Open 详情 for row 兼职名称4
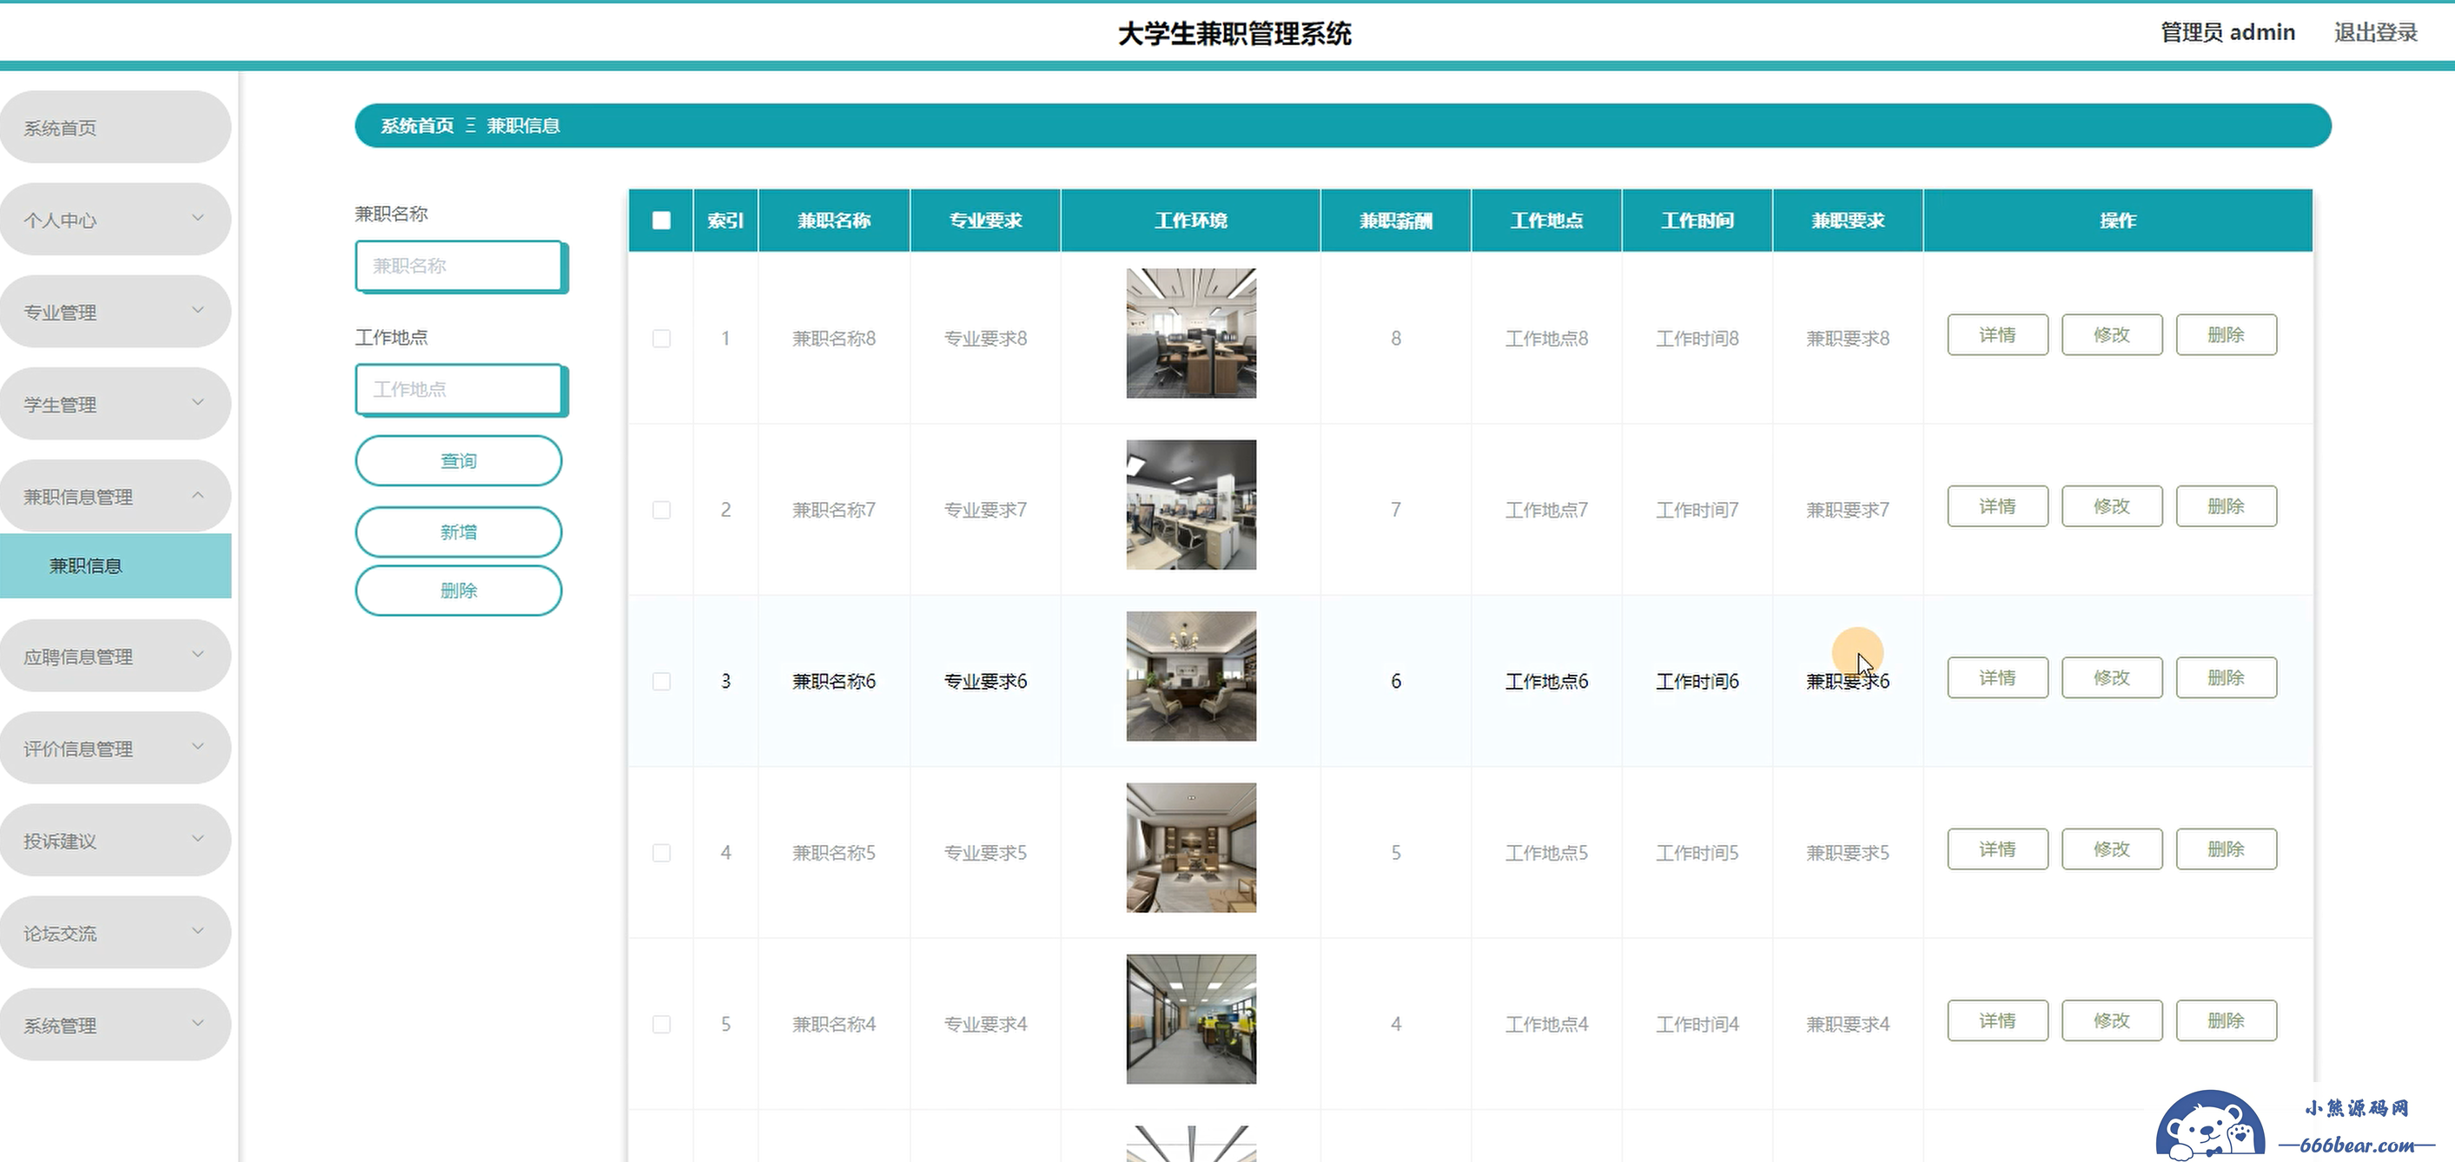 click(x=1997, y=1021)
